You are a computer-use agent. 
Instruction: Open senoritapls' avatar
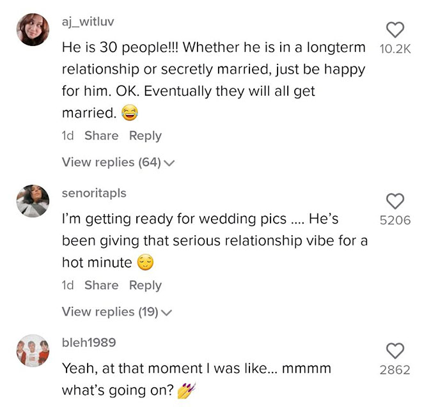(x=33, y=201)
